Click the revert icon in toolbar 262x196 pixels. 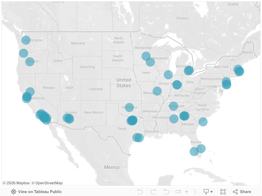tap(166, 192)
